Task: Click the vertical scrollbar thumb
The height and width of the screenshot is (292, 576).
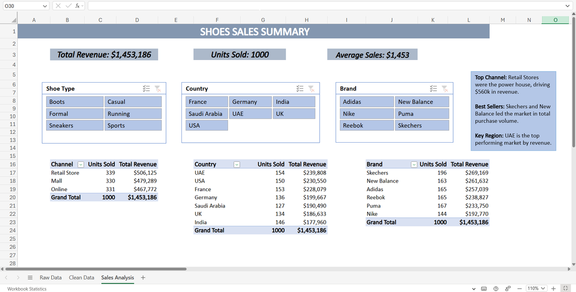Action: click(x=573, y=82)
